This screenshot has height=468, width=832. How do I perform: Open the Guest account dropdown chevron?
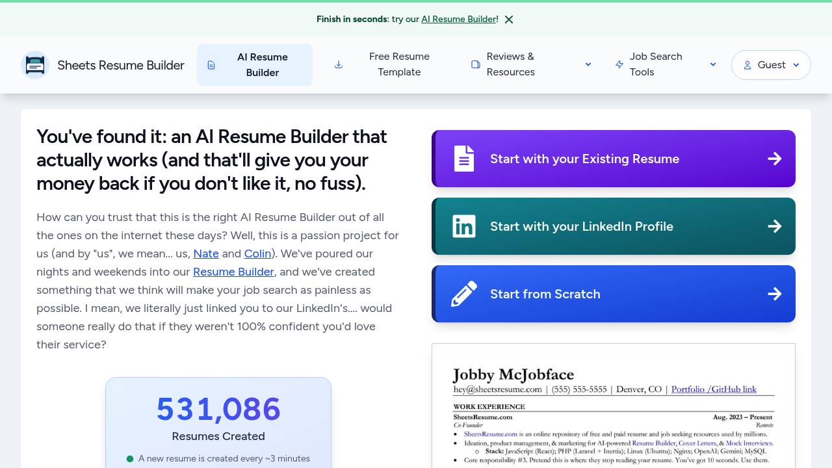tap(797, 65)
